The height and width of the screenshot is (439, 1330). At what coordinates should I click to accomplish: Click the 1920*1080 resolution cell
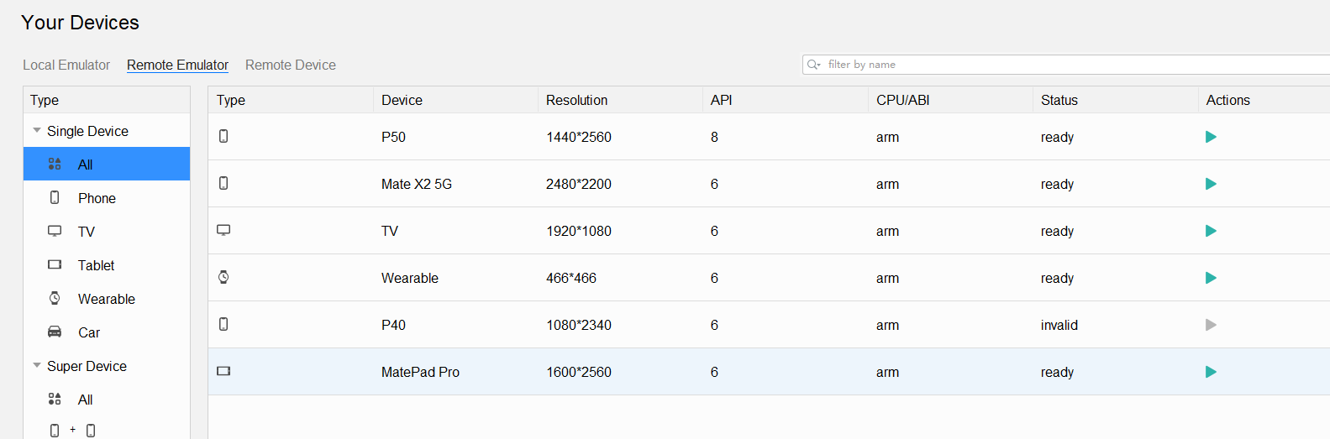579,231
